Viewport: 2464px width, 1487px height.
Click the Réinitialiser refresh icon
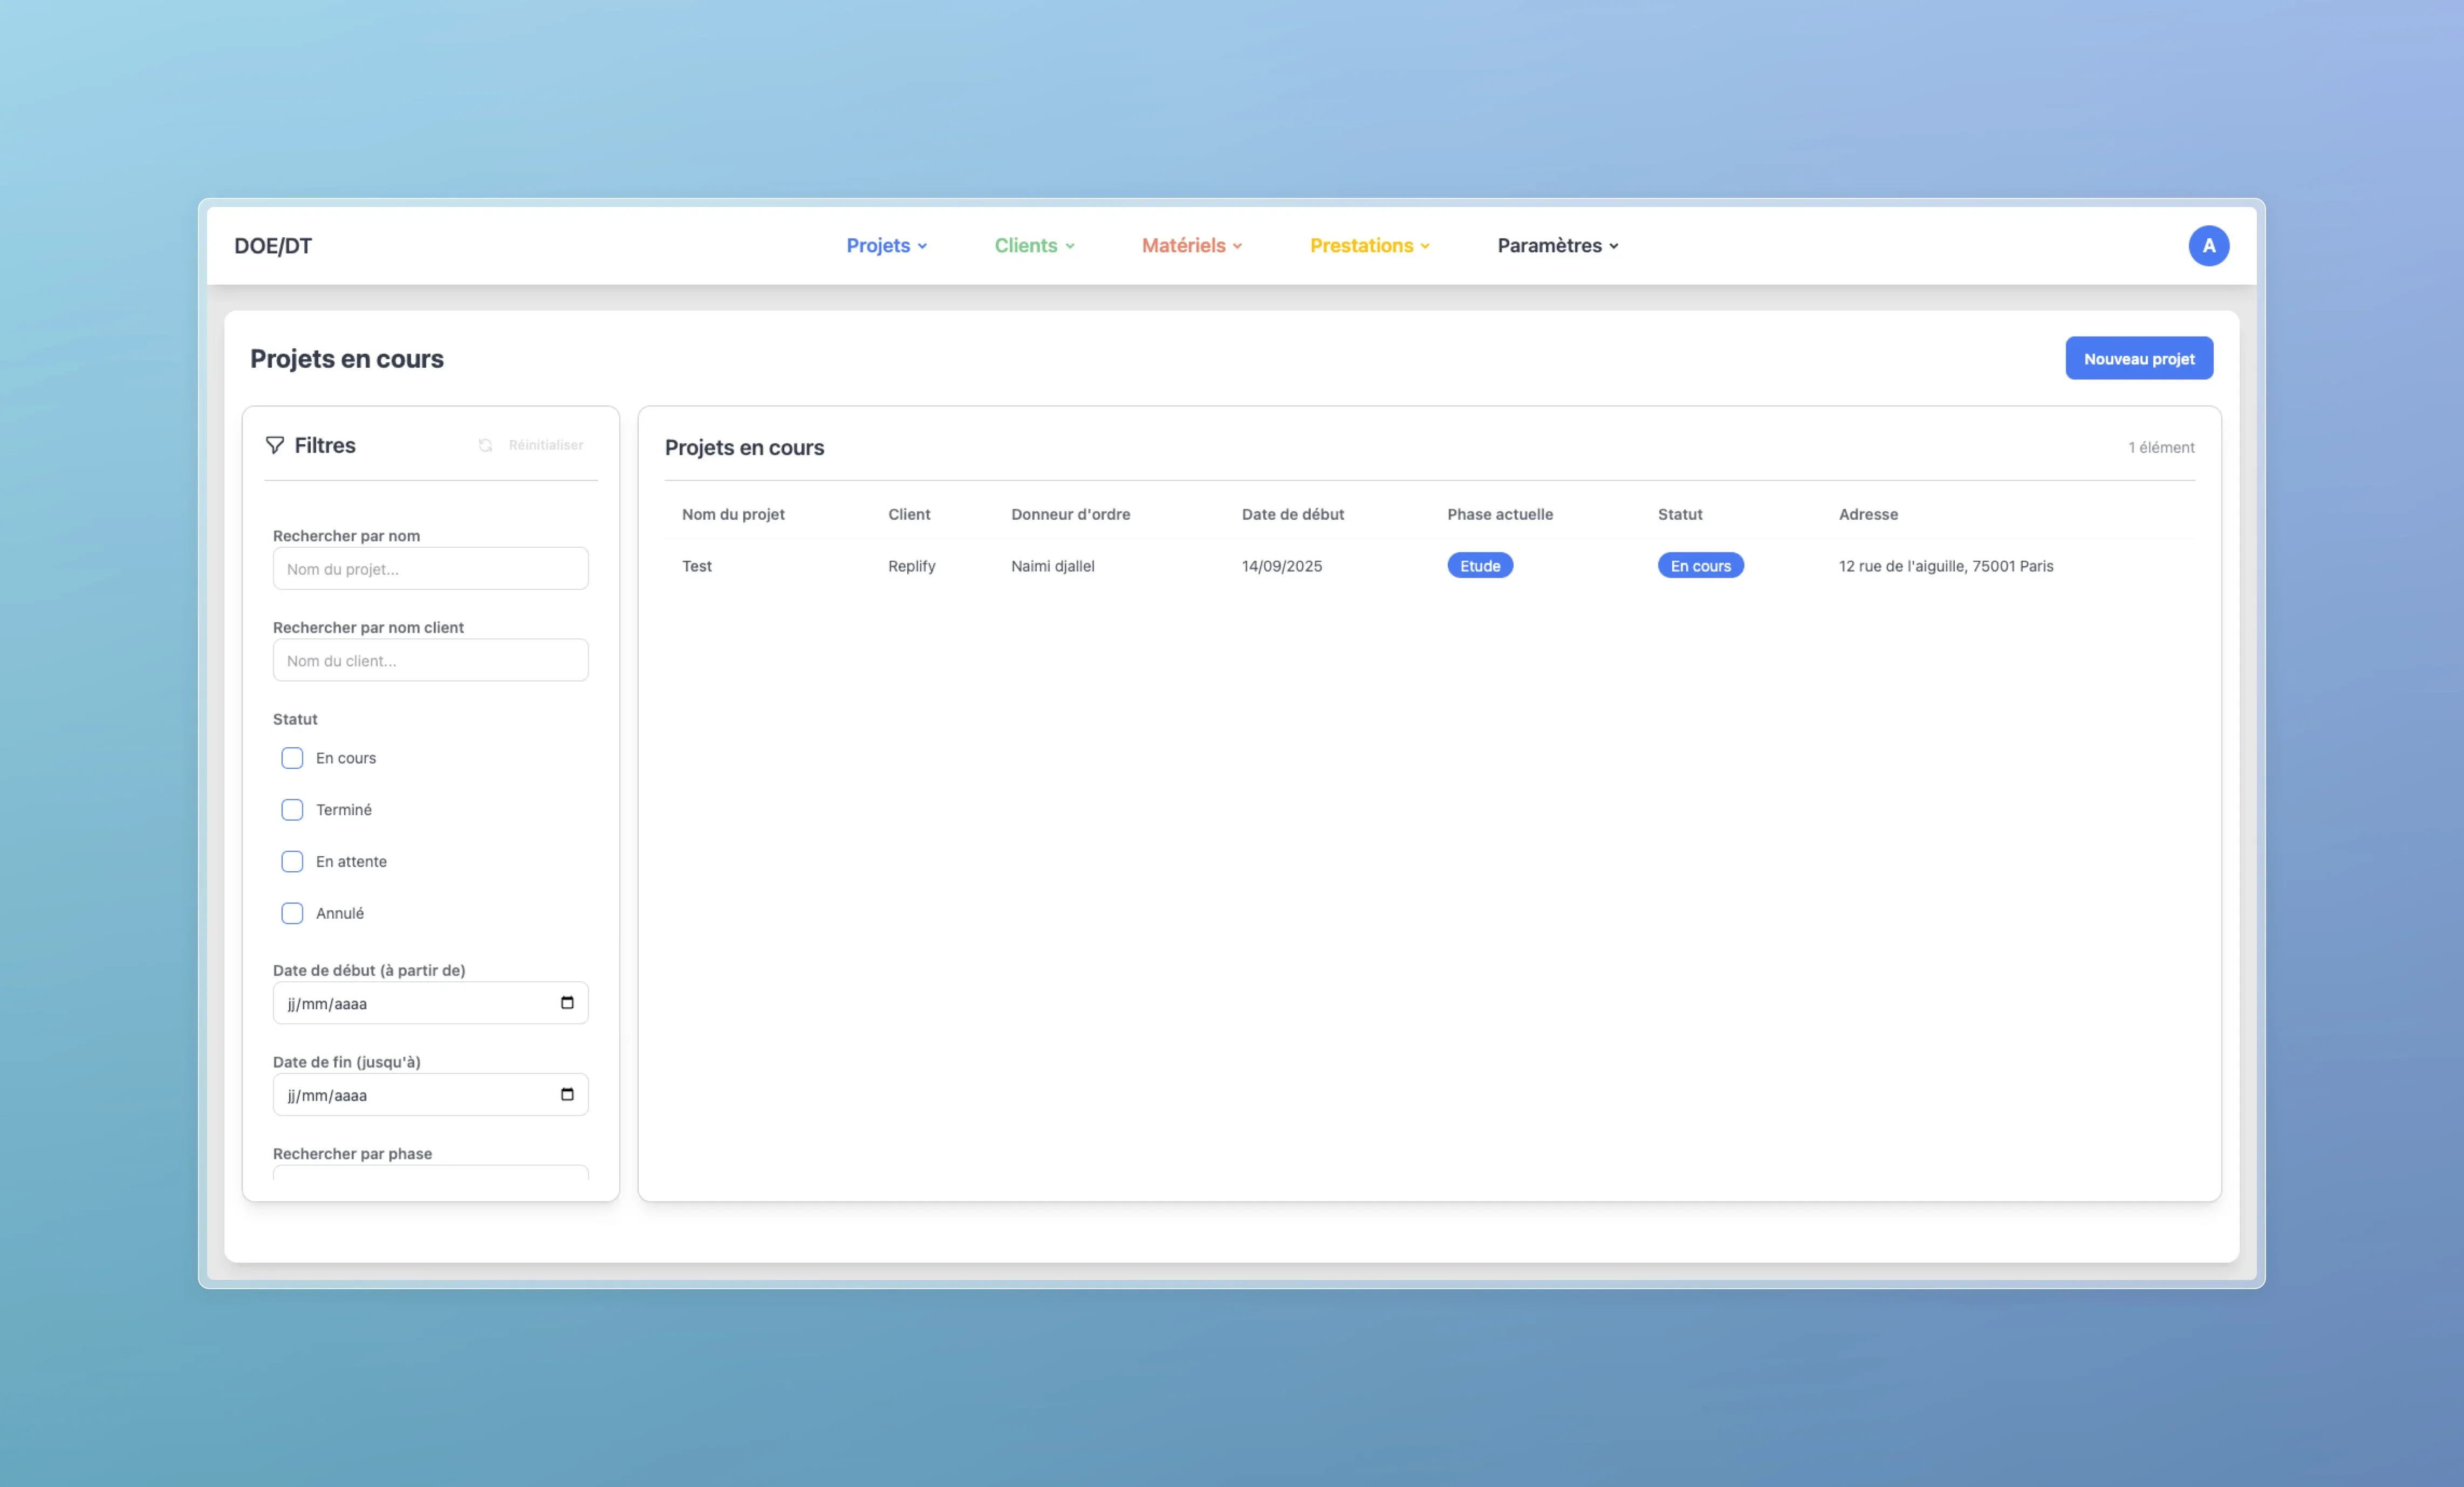[x=485, y=446]
